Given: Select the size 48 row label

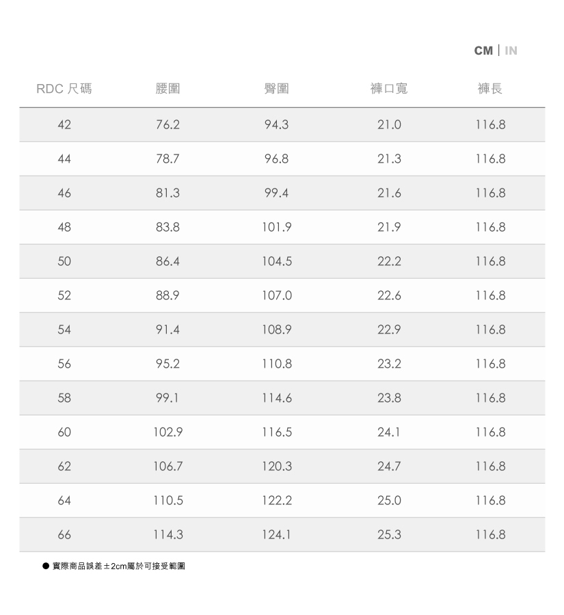Looking at the screenshot, I should (64, 228).
